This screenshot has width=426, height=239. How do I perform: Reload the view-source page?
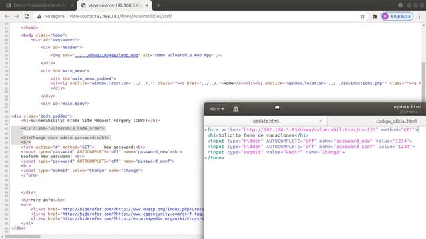pyautogui.click(x=27, y=16)
